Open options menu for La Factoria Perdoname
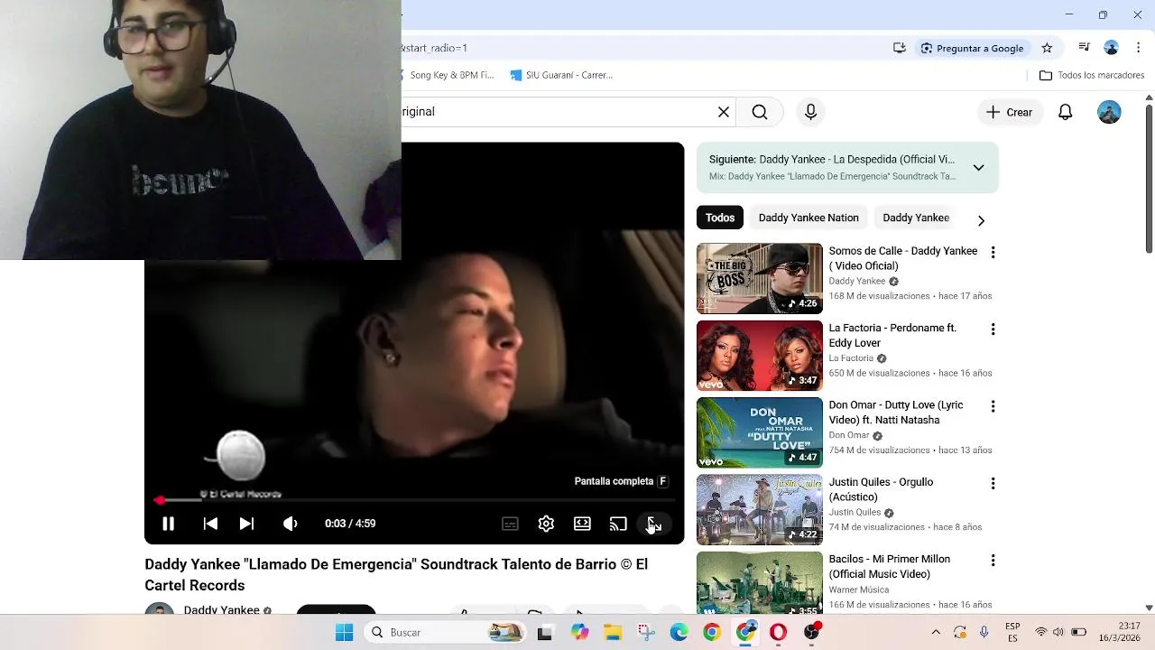The height and width of the screenshot is (650, 1155). pos(993,330)
